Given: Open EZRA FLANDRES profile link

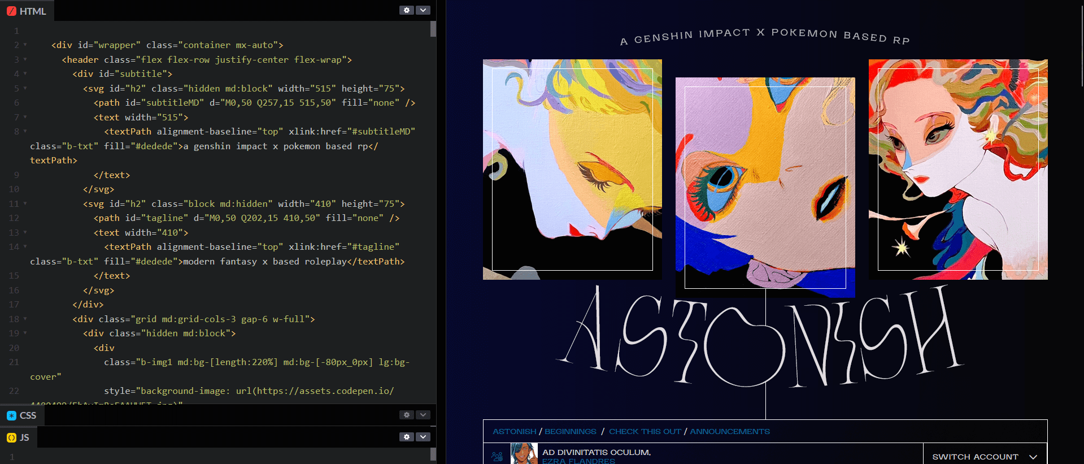Looking at the screenshot, I should pos(578,461).
